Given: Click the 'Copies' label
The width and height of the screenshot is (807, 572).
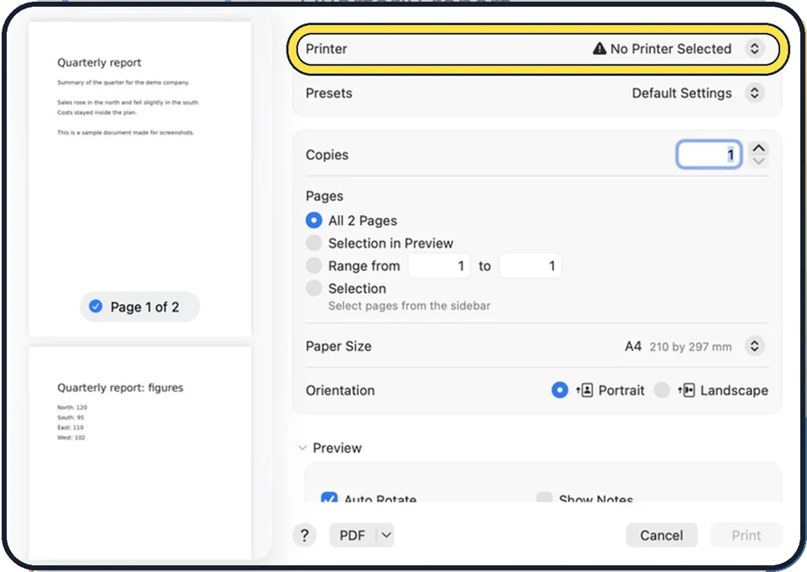Looking at the screenshot, I should (327, 155).
